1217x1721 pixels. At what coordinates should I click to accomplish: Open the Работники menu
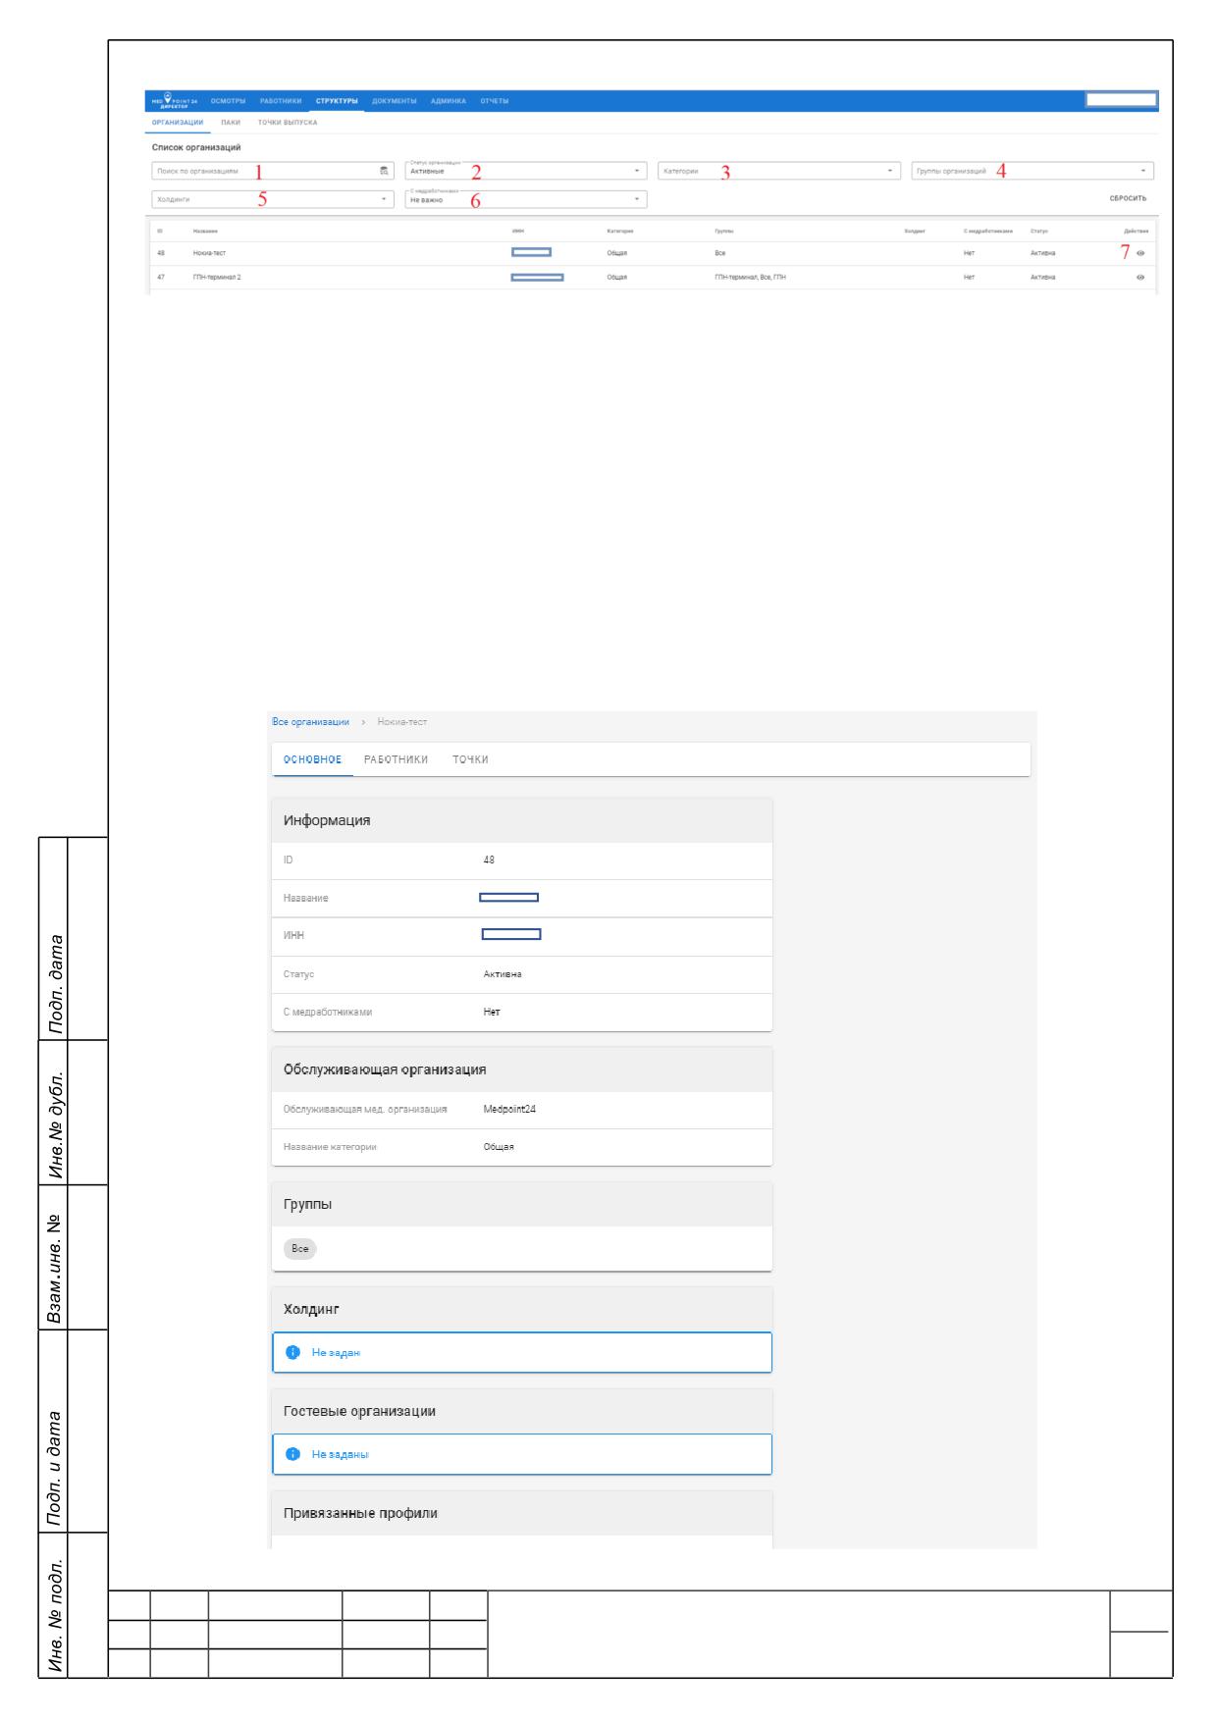(280, 100)
